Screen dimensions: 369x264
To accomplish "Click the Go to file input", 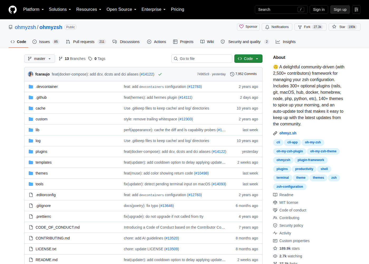I will pos(202,59).
